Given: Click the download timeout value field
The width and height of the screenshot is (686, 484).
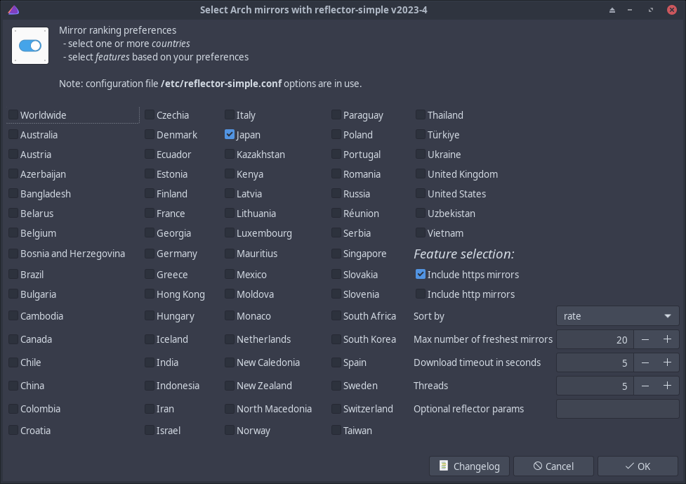Looking at the screenshot, I should point(595,362).
